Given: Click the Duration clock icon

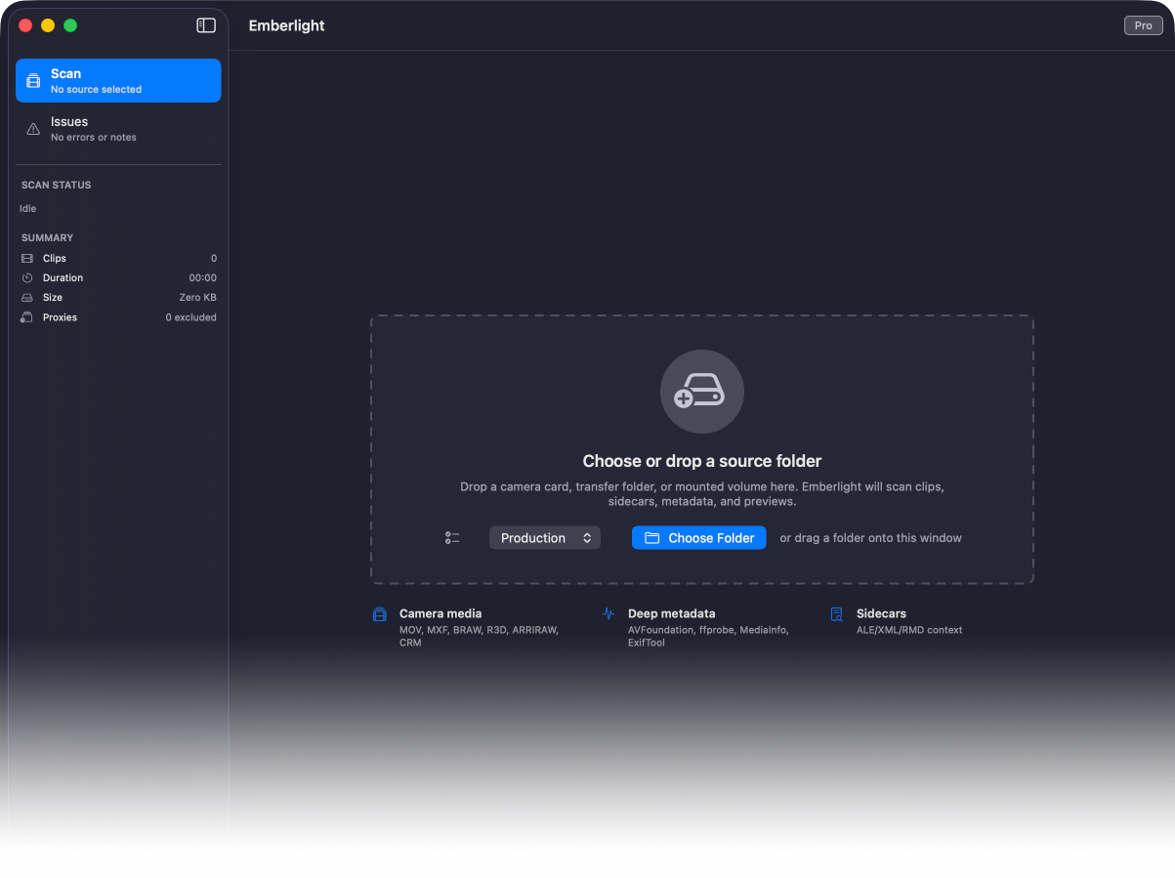Looking at the screenshot, I should coord(27,278).
